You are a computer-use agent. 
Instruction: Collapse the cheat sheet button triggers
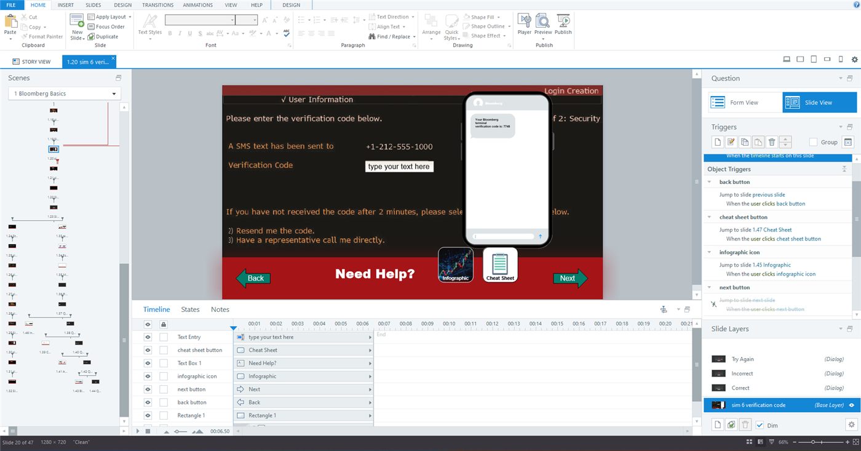coord(710,217)
